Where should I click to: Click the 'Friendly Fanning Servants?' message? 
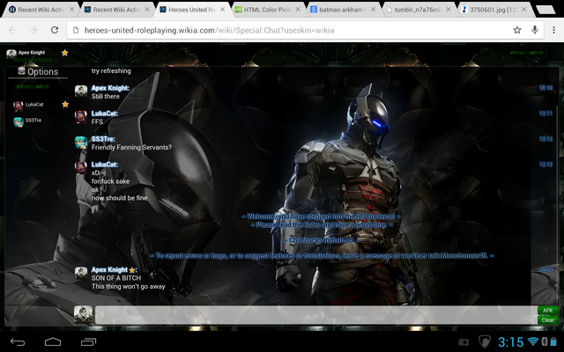(131, 147)
